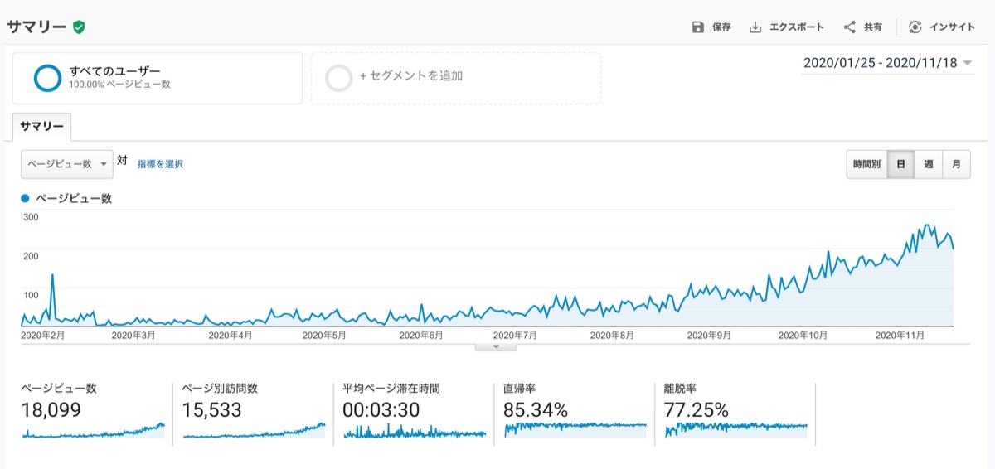Open the date range dropdown arrow
Image resolution: width=995 pixels, height=469 pixels.
click(x=968, y=64)
